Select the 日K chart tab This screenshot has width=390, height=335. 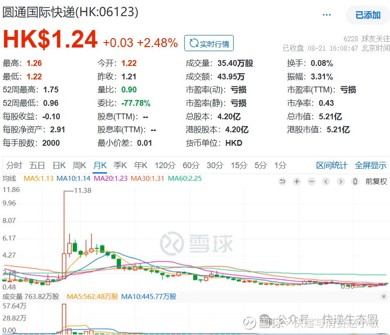[x=59, y=165]
